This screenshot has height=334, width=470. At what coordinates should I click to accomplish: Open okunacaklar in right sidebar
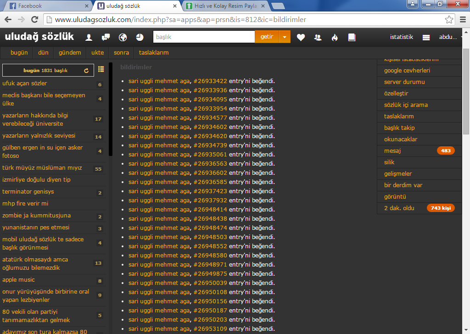coord(400,139)
